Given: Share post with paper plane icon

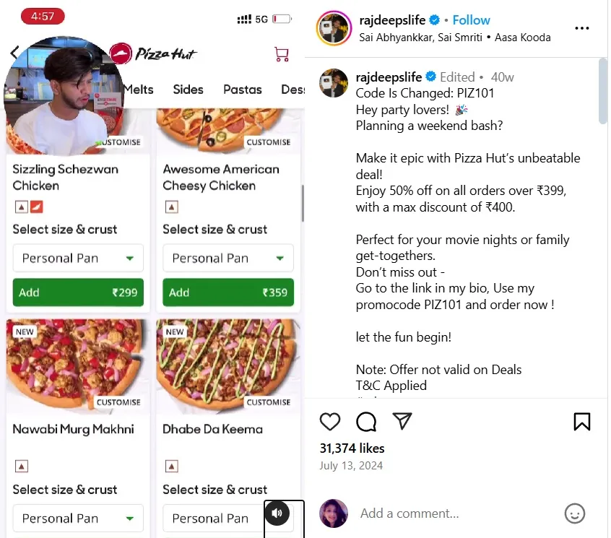Looking at the screenshot, I should [402, 421].
